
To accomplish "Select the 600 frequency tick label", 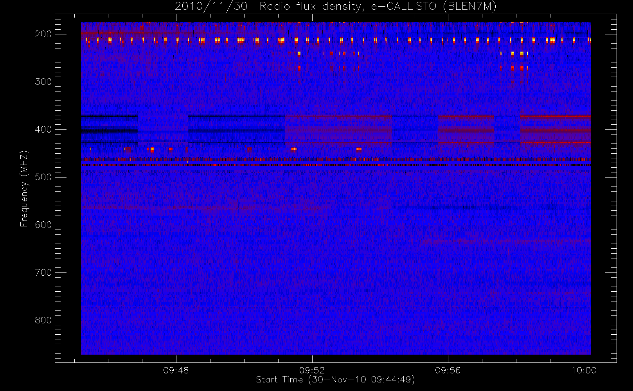I will pos(43,225).
